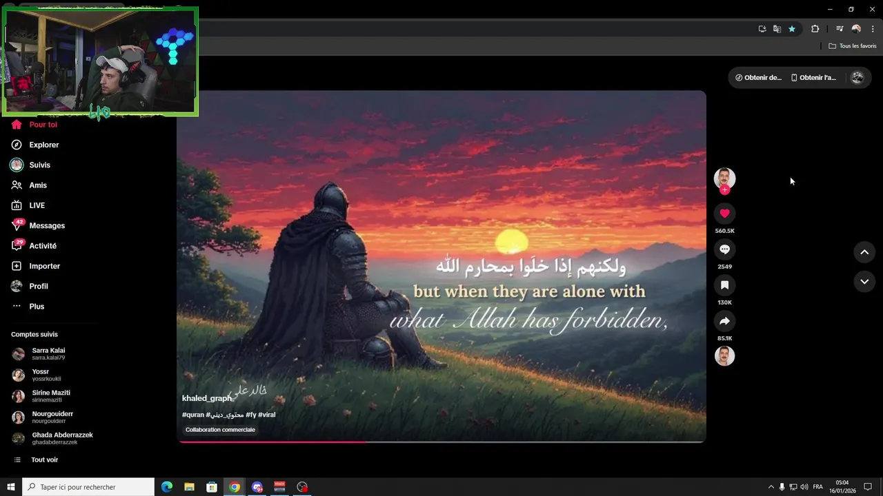
Task: Switch to Chrome in the taskbar
Action: (x=235, y=487)
